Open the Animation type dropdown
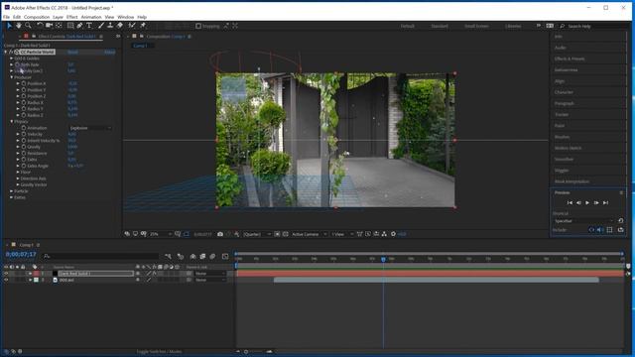Viewport: 635px width, 357px height. (x=90, y=128)
